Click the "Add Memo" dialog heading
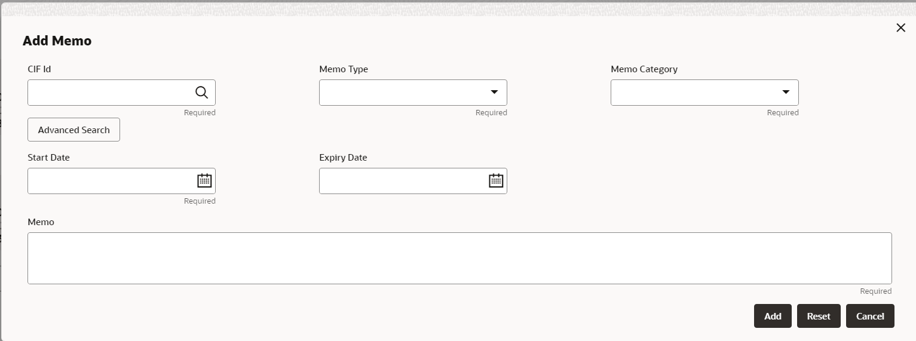916x341 pixels. (57, 41)
